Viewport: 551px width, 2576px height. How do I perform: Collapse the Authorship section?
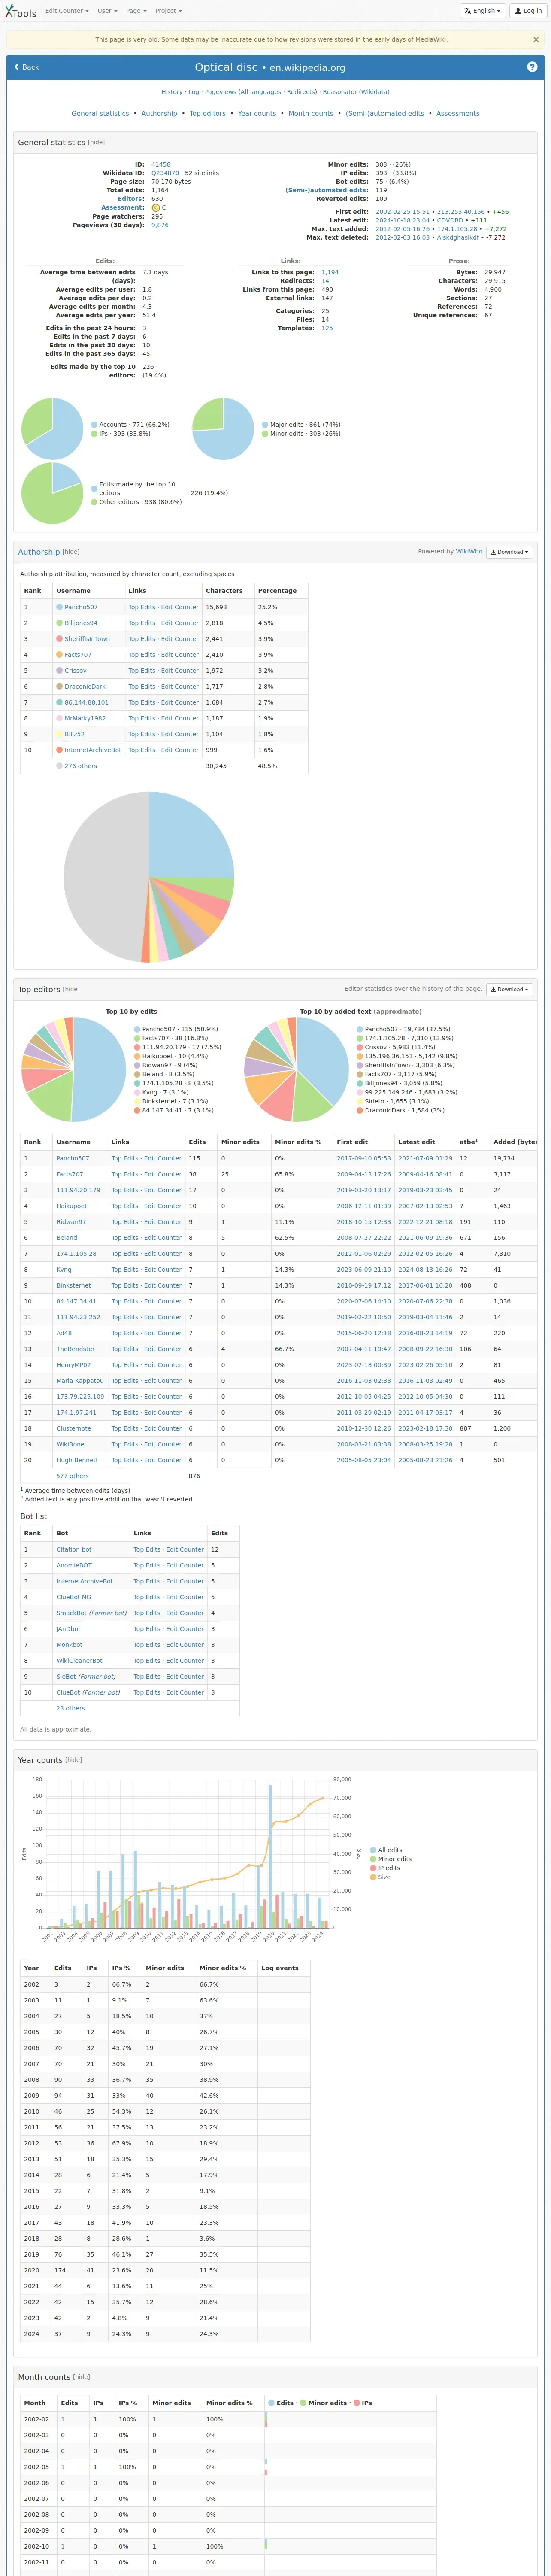click(71, 552)
